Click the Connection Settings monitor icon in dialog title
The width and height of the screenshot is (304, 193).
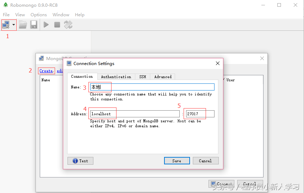[69, 63]
